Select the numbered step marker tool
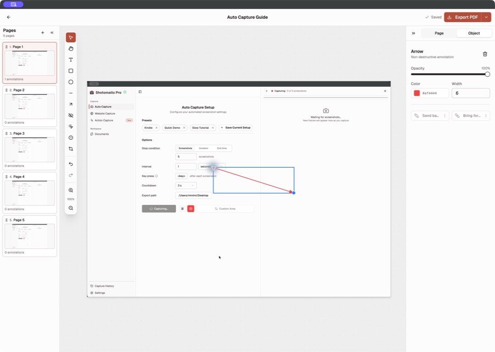 click(71, 137)
